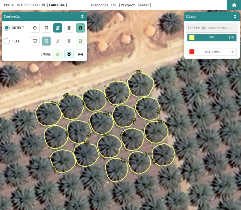Image resolution: width=241 pixels, height=210 pixels.
Task: Save objects with OBJECT floppy icon
Action: coord(80,28)
